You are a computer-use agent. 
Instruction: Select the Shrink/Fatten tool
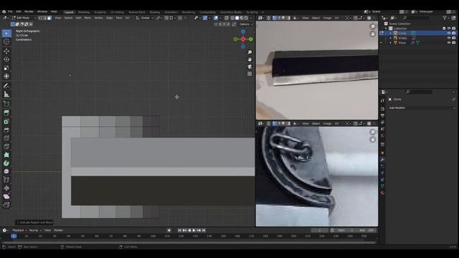point(6,188)
